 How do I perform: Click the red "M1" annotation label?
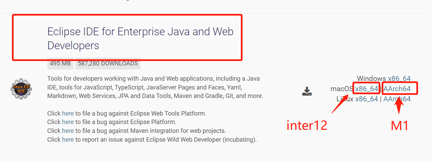[x=399, y=126]
